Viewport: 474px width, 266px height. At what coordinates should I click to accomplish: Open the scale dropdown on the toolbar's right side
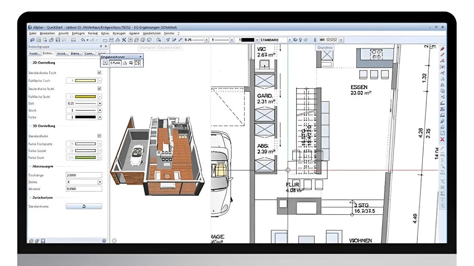(341, 40)
